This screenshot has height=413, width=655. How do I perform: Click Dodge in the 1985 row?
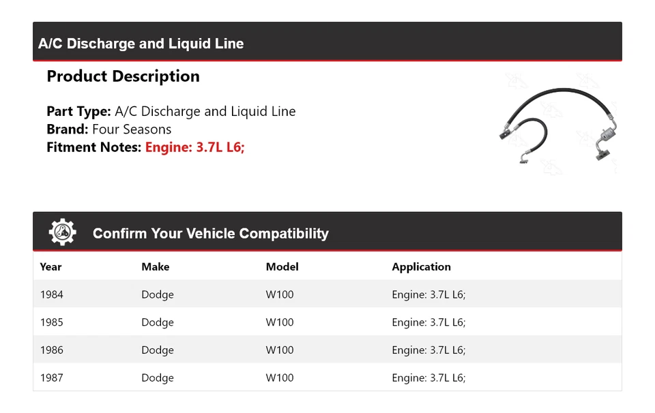click(x=157, y=322)
